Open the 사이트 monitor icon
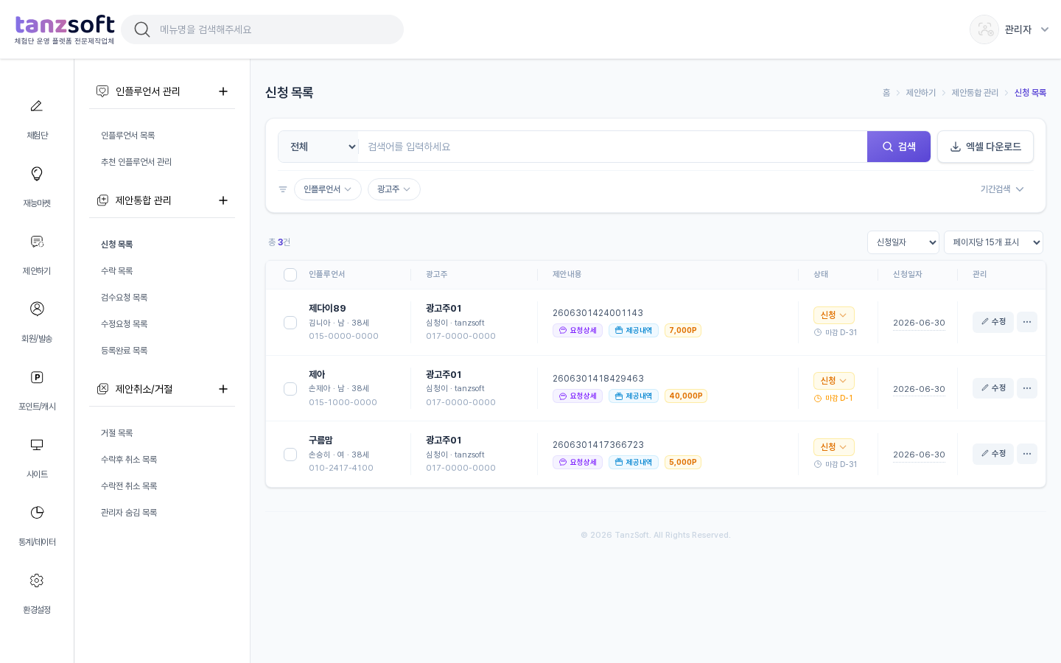 pos(37,445)
